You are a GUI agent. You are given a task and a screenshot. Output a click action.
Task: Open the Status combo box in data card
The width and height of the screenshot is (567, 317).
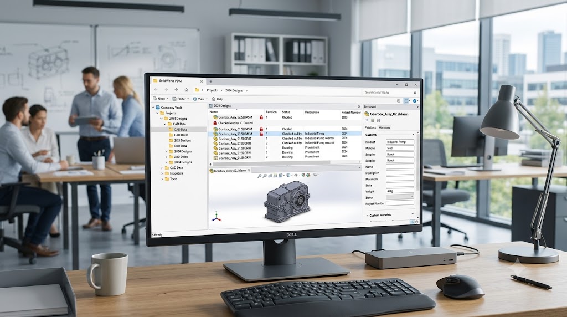(x=400, y=197)
